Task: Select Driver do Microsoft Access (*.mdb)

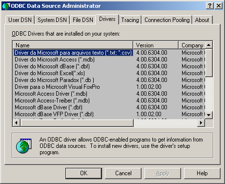Action: 55,60
